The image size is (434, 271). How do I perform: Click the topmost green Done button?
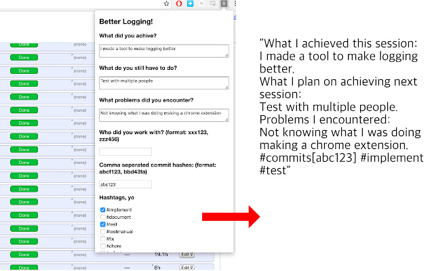coord(24,45)
